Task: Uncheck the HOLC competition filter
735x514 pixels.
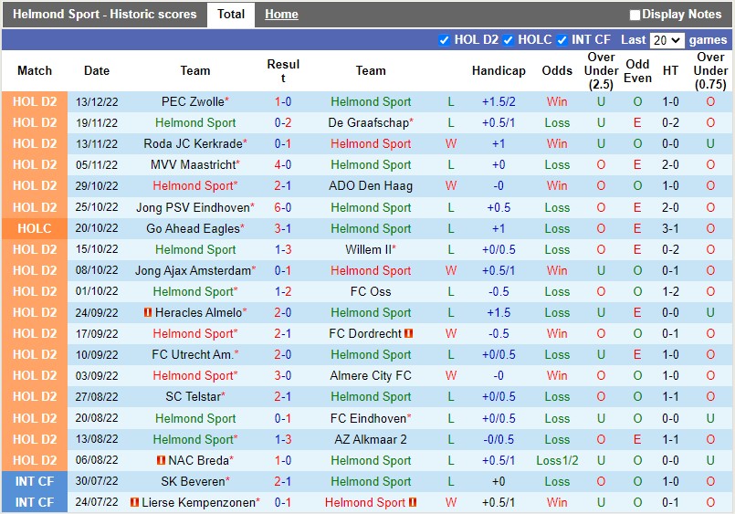Action: tap(508, 40)
